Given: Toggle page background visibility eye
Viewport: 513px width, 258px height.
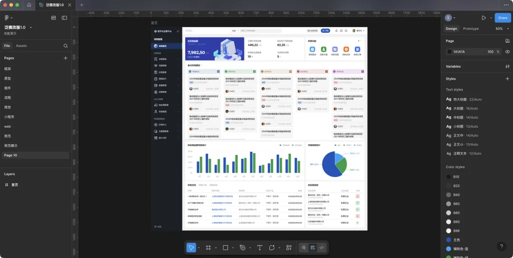Looking at the screenshot, I should (507, 52).
